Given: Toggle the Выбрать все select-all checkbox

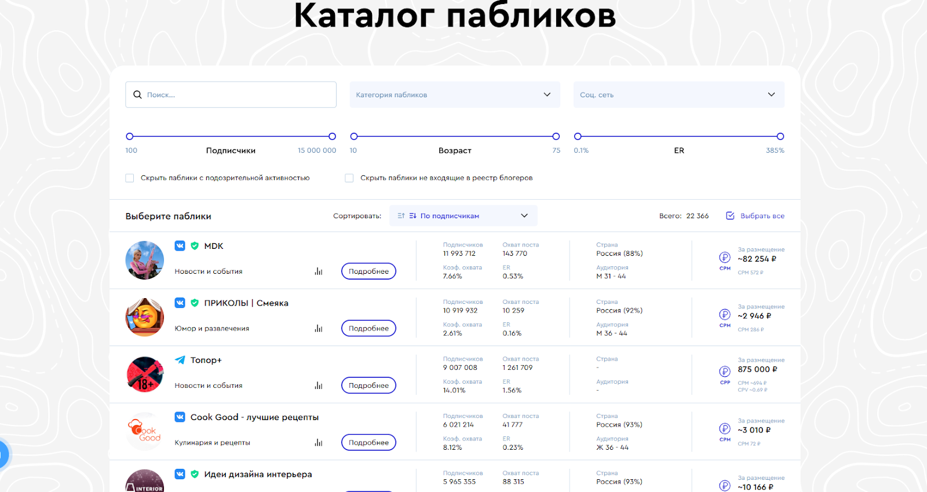Looking at the screenshot, I should pyautogui.click(x=731, y=216).
